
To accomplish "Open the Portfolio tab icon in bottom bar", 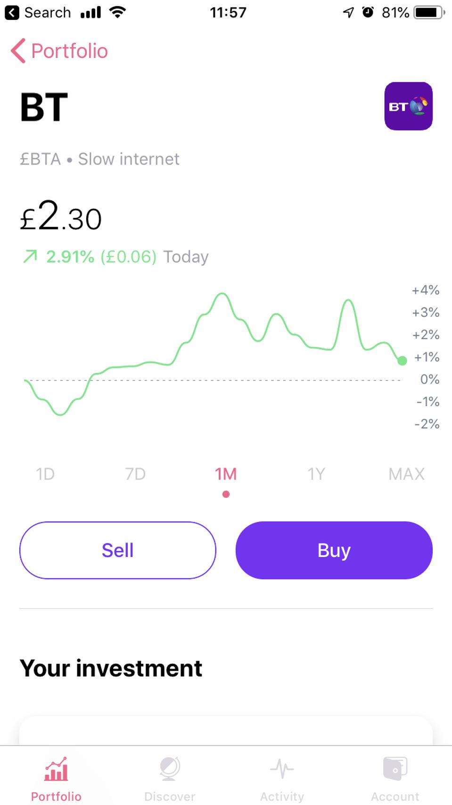I will coord(56,769).
